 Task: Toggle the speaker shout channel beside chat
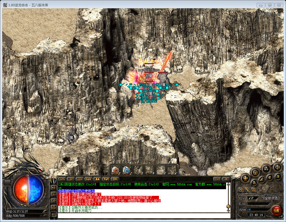coord(54,188)
